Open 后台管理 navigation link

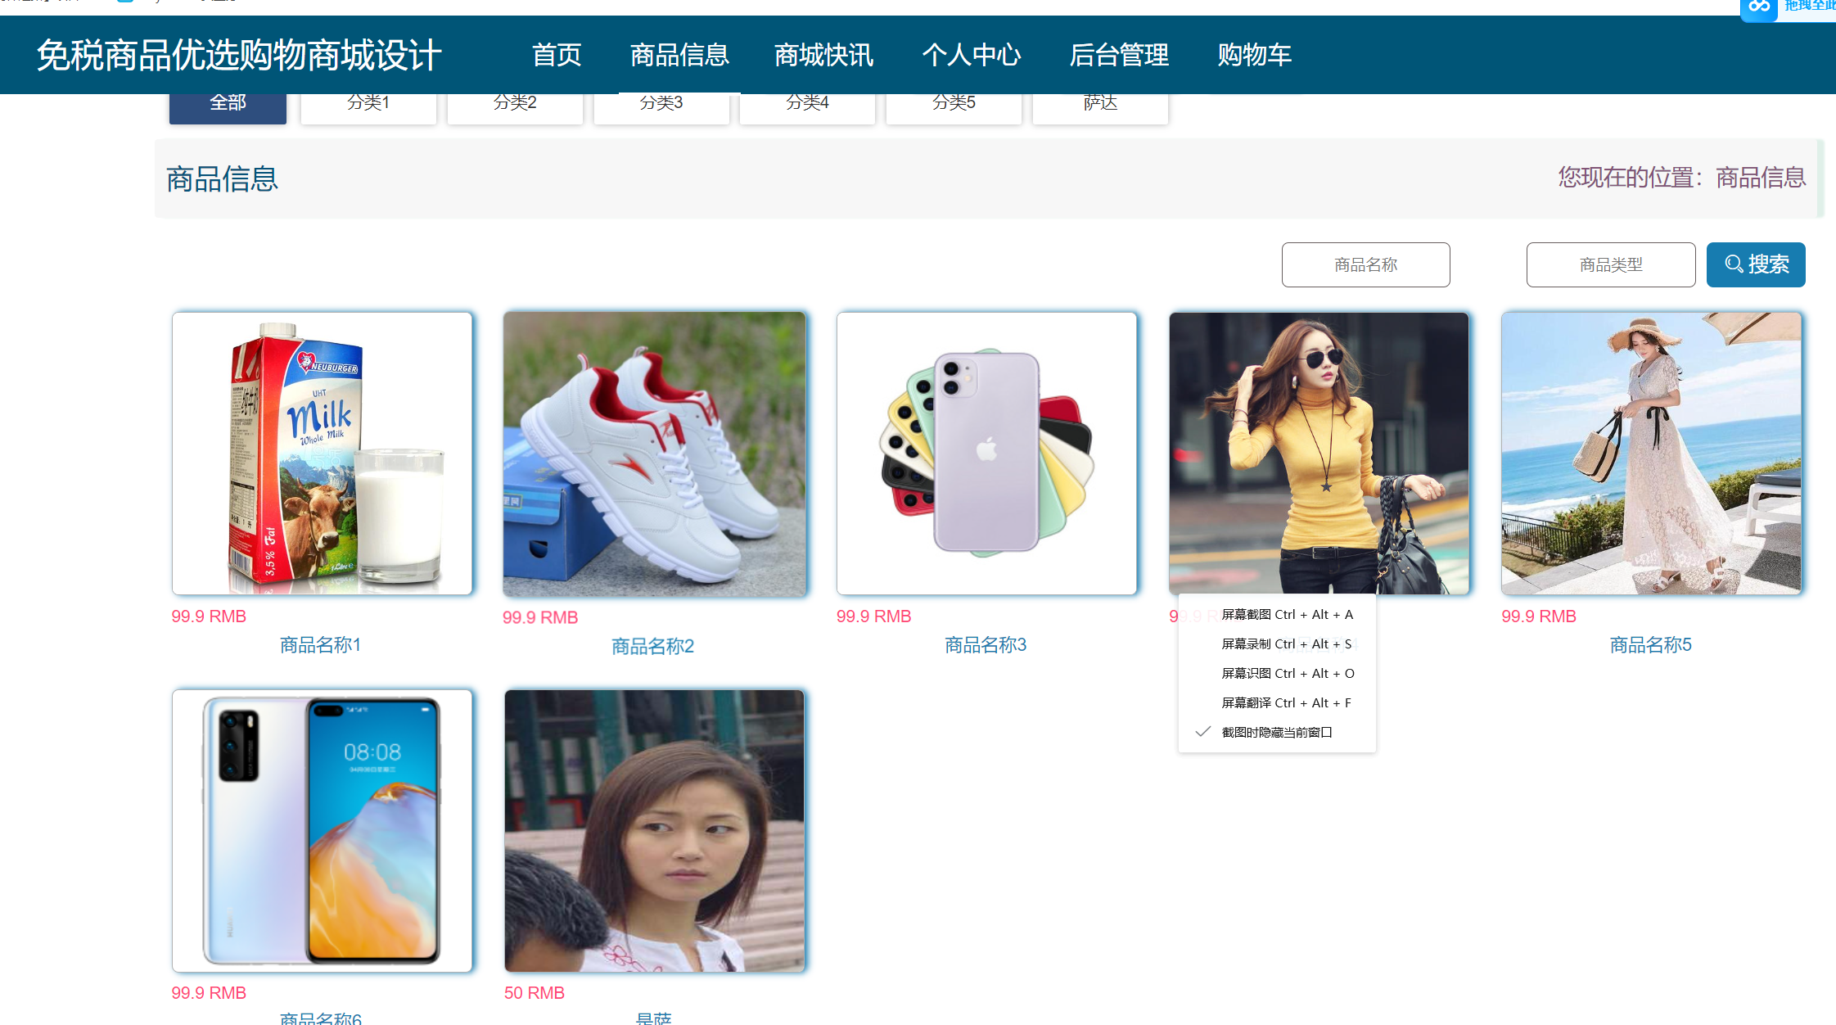(1118, 55)
